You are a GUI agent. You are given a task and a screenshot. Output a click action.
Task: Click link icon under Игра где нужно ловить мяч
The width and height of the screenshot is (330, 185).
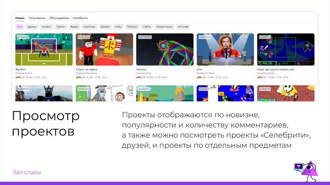pos(284,77)
